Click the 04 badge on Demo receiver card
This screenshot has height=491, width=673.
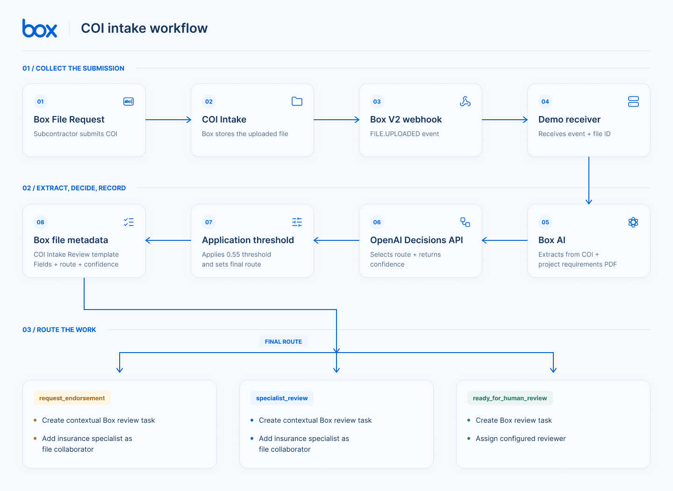pyautogui.click(x=545, y=101)
